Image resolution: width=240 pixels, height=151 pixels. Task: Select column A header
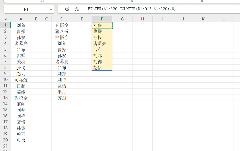pyautogui.click(x=21, y=19)
